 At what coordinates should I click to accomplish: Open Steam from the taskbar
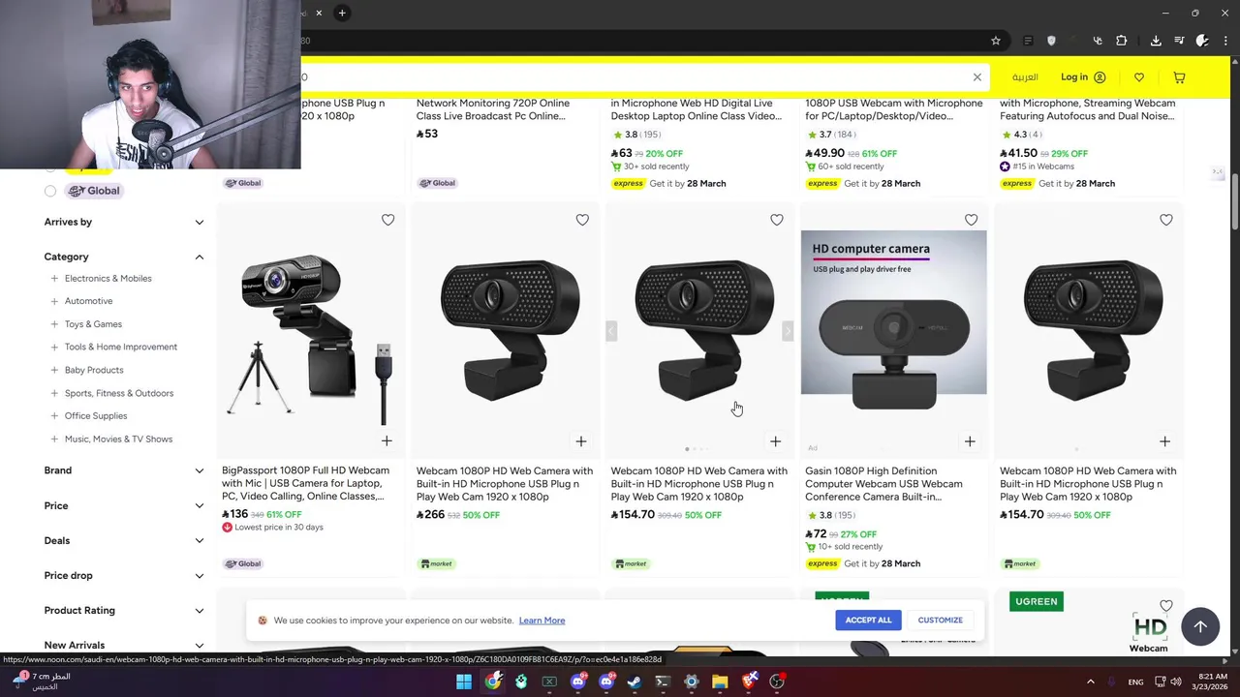pyautogui.click(x=635, y=682)
